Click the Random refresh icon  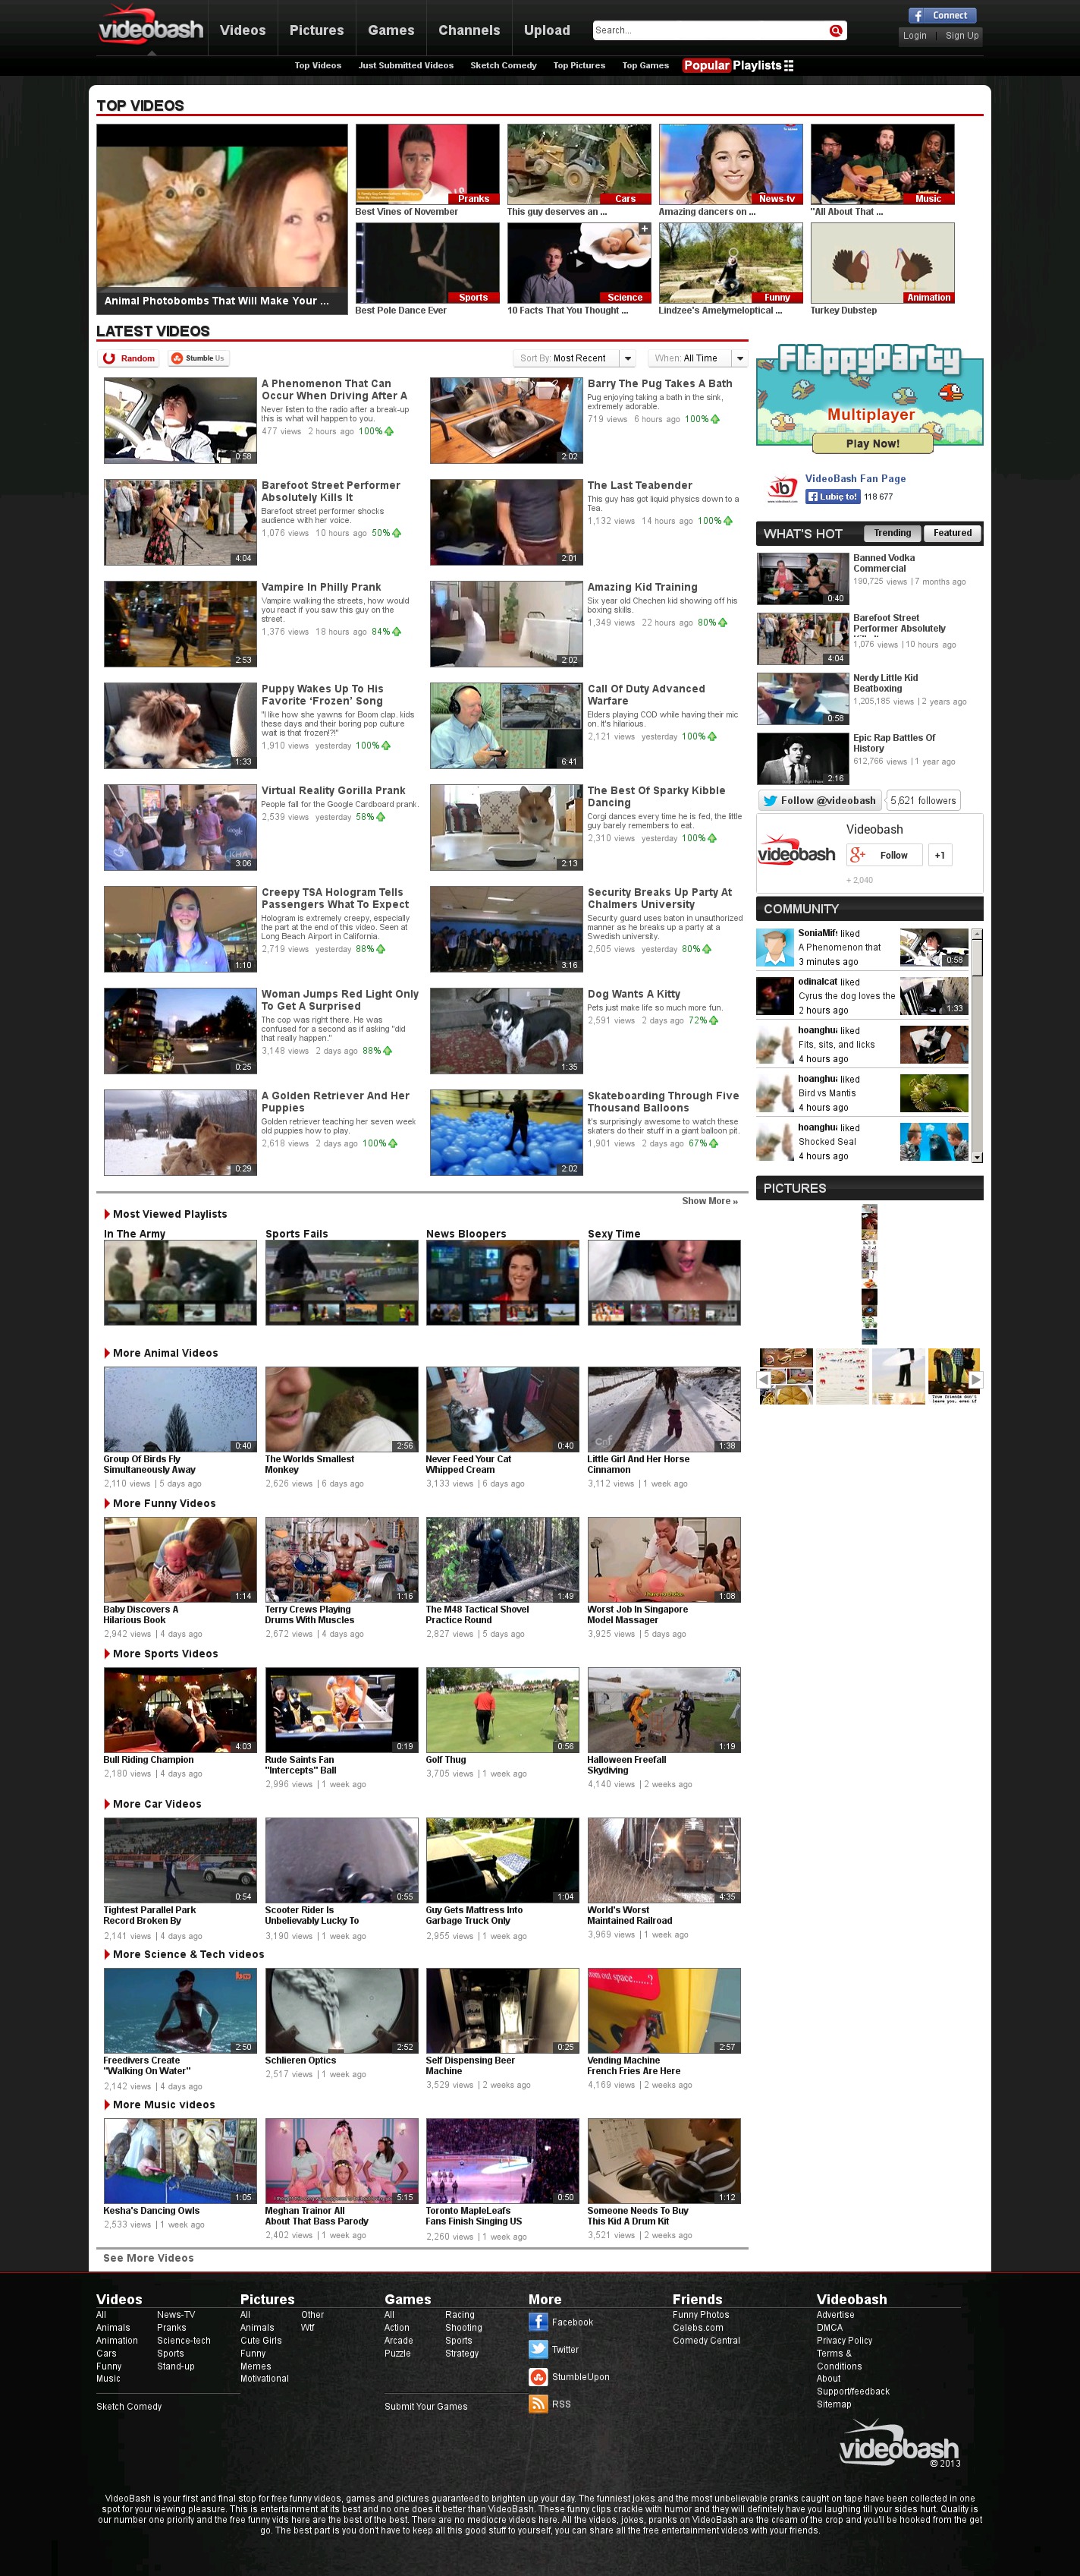pos(109,358)
